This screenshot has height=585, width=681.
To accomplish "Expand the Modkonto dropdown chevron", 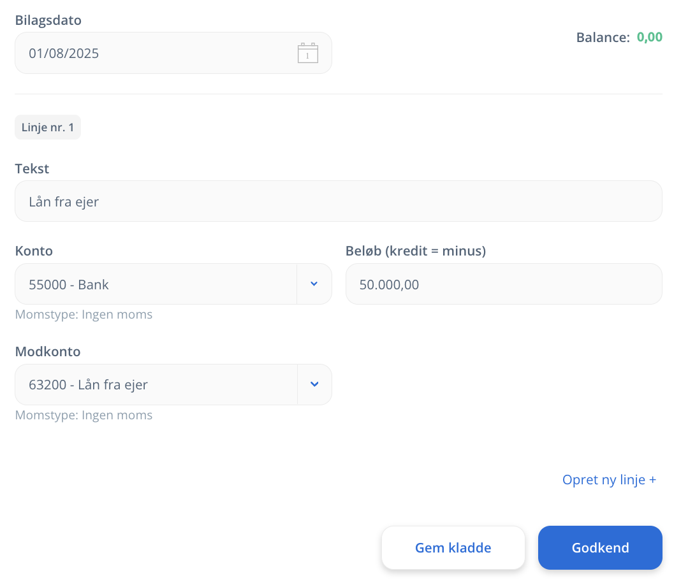I will (314, 384).
